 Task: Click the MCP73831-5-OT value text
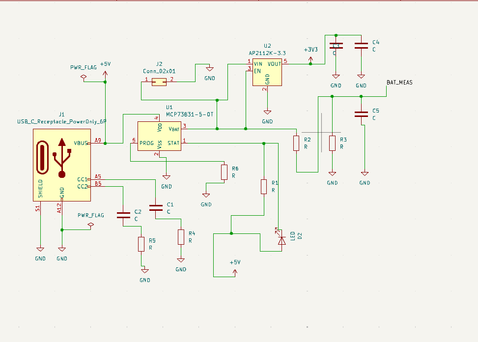190,114
